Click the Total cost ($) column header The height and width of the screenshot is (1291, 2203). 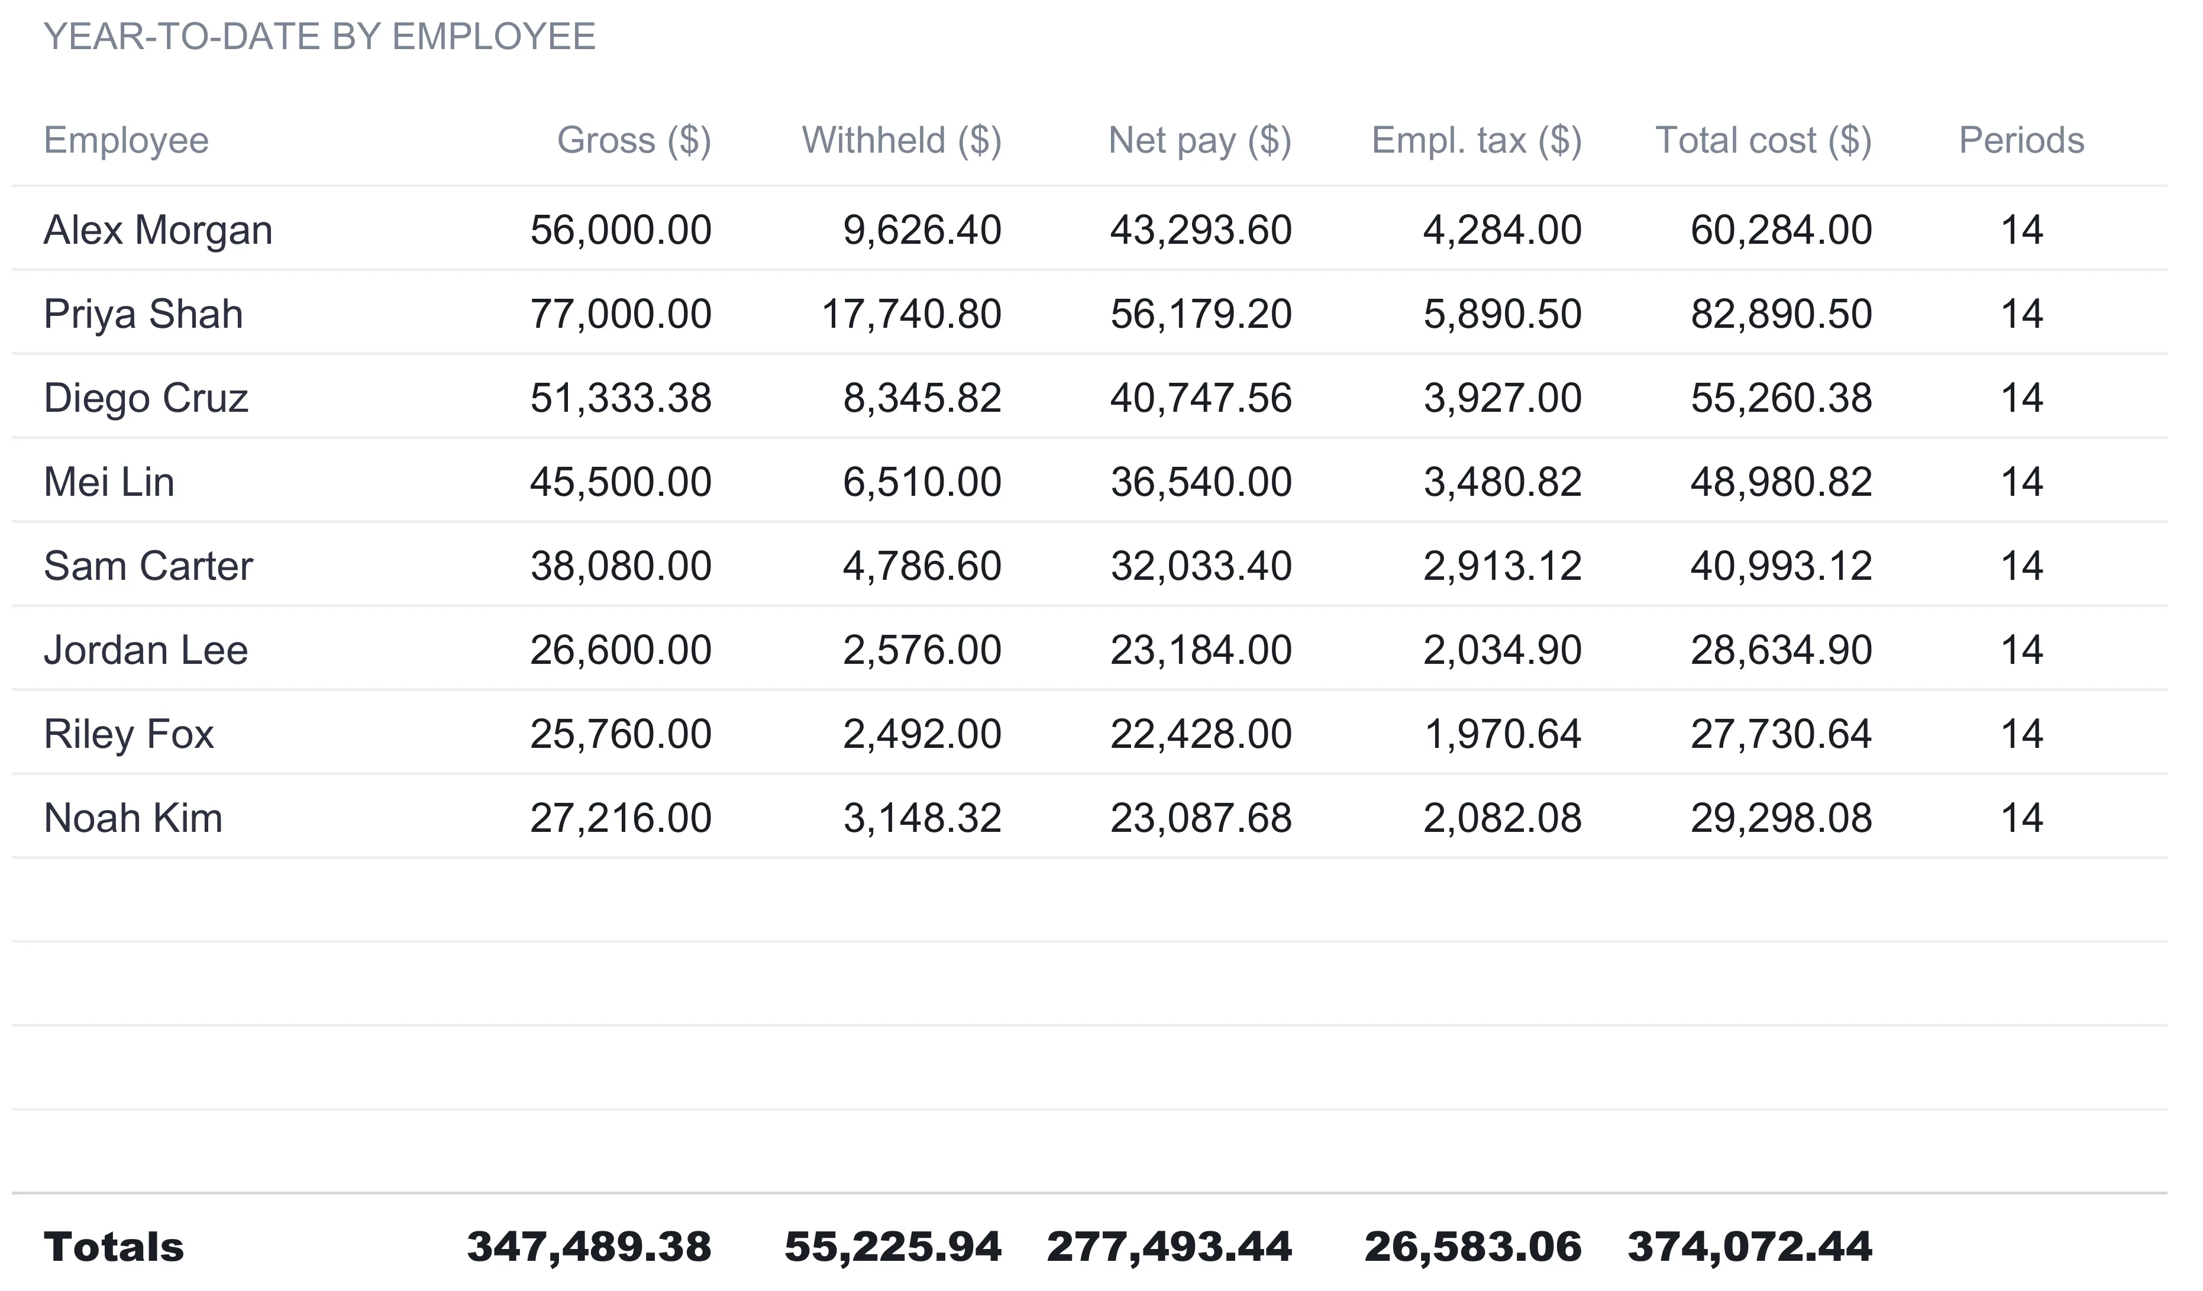pos(1764,141)
